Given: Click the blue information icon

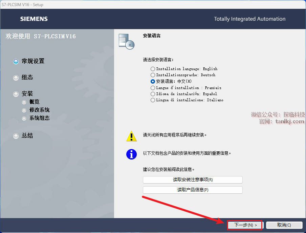Looking at the screenshot, I should pos(132,154).
